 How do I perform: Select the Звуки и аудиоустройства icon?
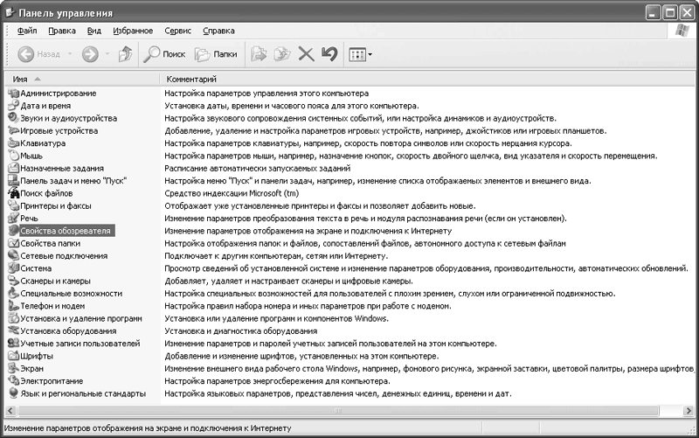tap(13, 118)
